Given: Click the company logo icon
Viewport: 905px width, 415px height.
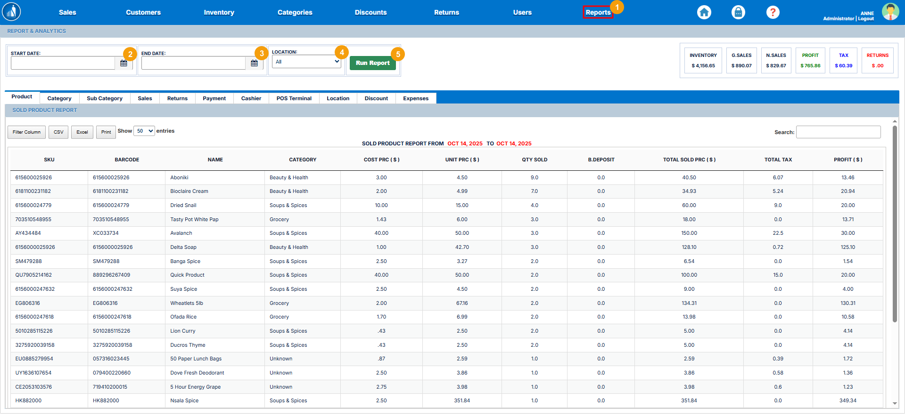Looking at the screenshot, I should point(11,12).
